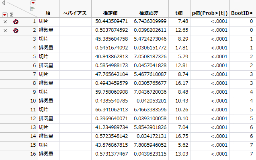The image size is (256, 160).
Task: Click t value 16.75
Action: click(182, 136)
